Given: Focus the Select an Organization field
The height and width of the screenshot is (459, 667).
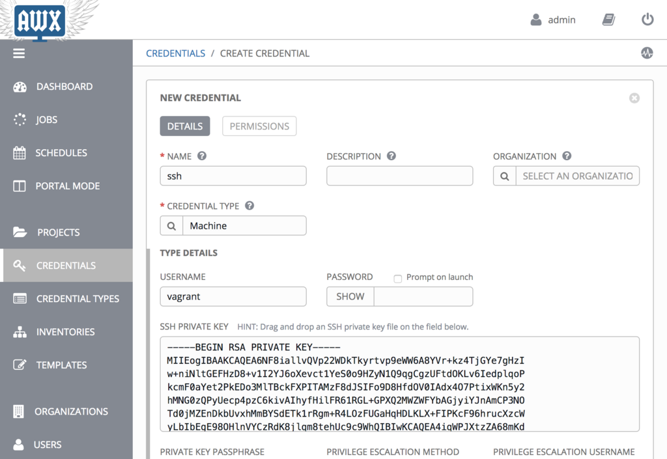Looking at the screenshot, I should 578,176.
